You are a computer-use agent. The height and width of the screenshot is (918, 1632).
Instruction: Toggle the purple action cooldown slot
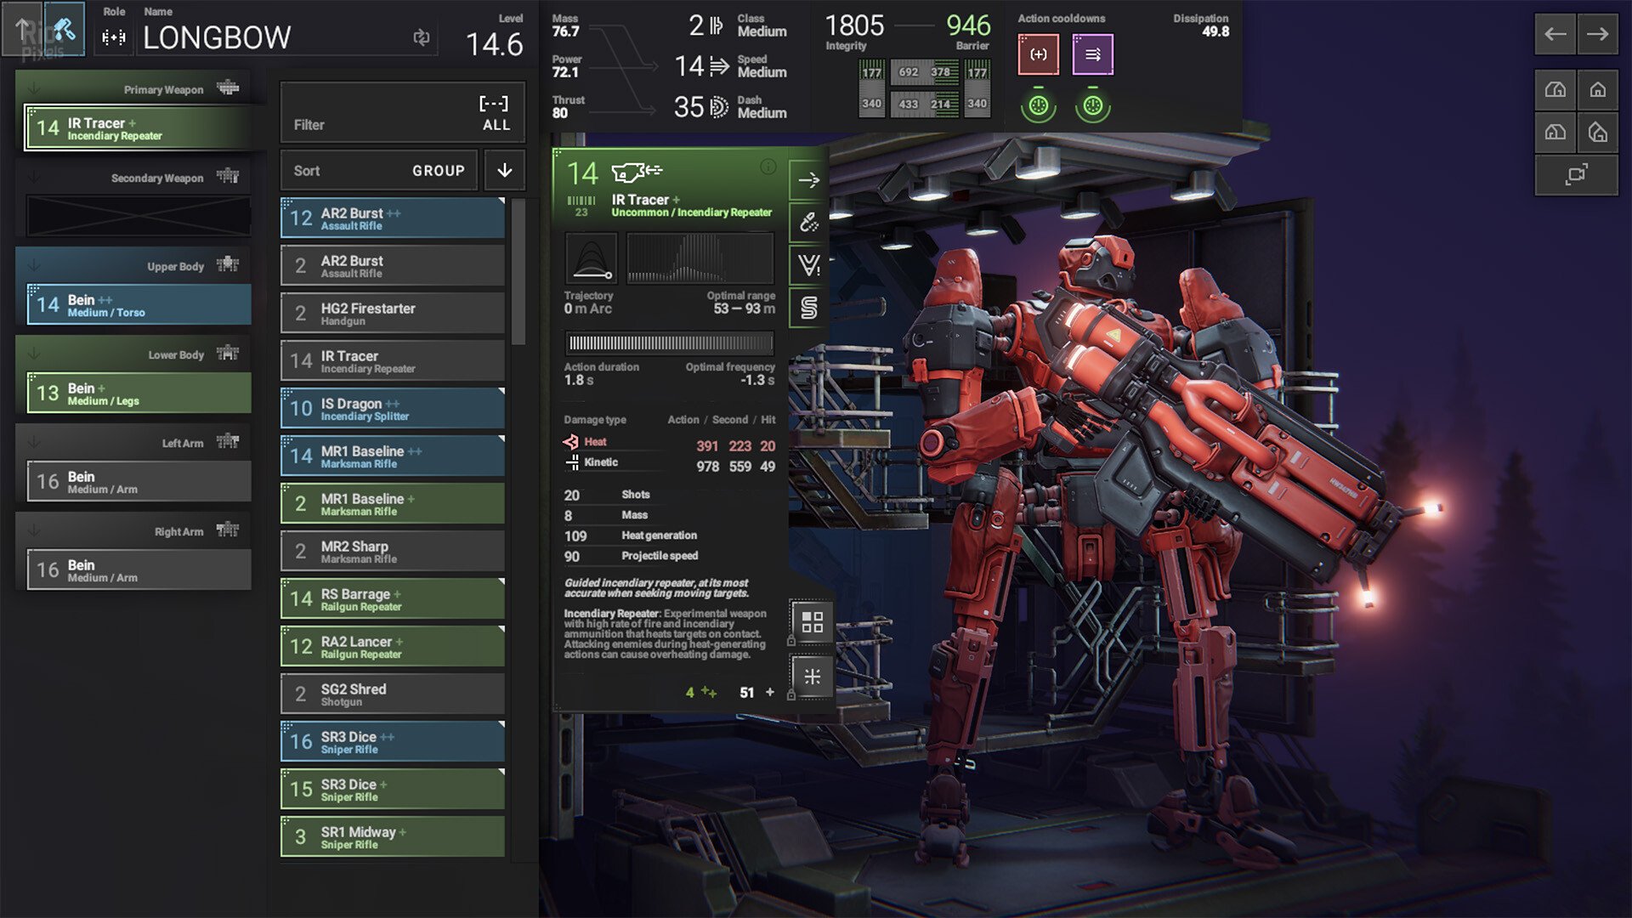(x=1092, y=54)
